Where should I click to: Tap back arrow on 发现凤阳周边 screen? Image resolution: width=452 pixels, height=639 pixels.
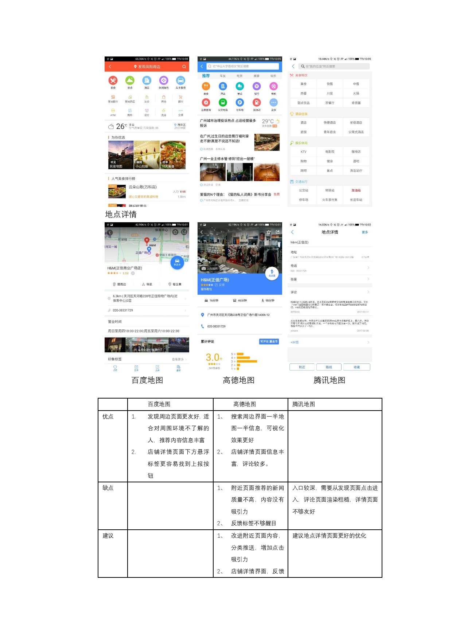(x=110, y=67)
